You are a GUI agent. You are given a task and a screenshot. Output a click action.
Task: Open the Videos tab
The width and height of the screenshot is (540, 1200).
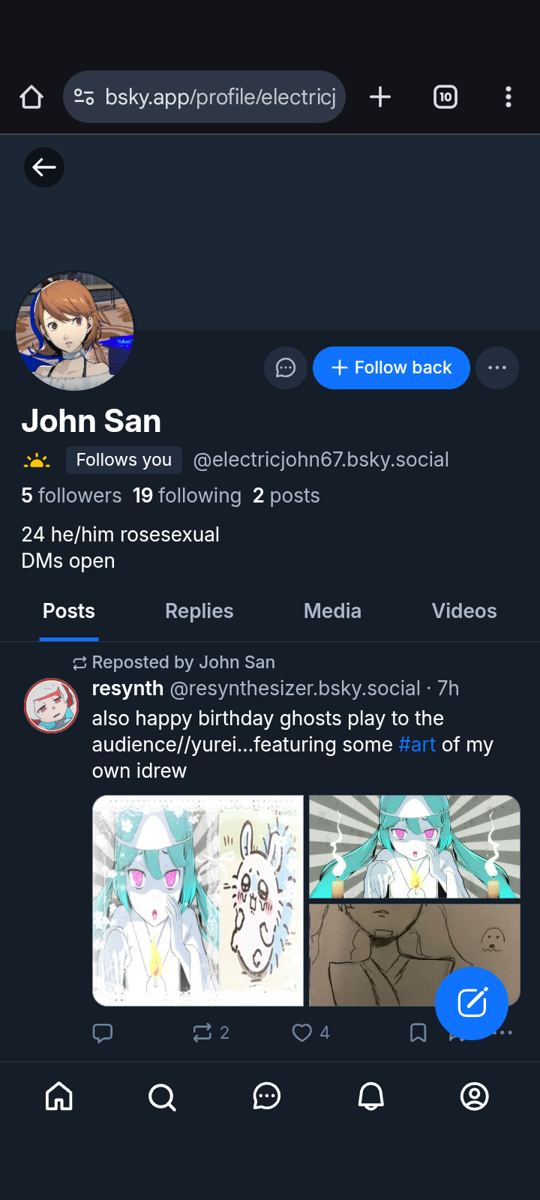pyautogui.click(x=463, y=611)
